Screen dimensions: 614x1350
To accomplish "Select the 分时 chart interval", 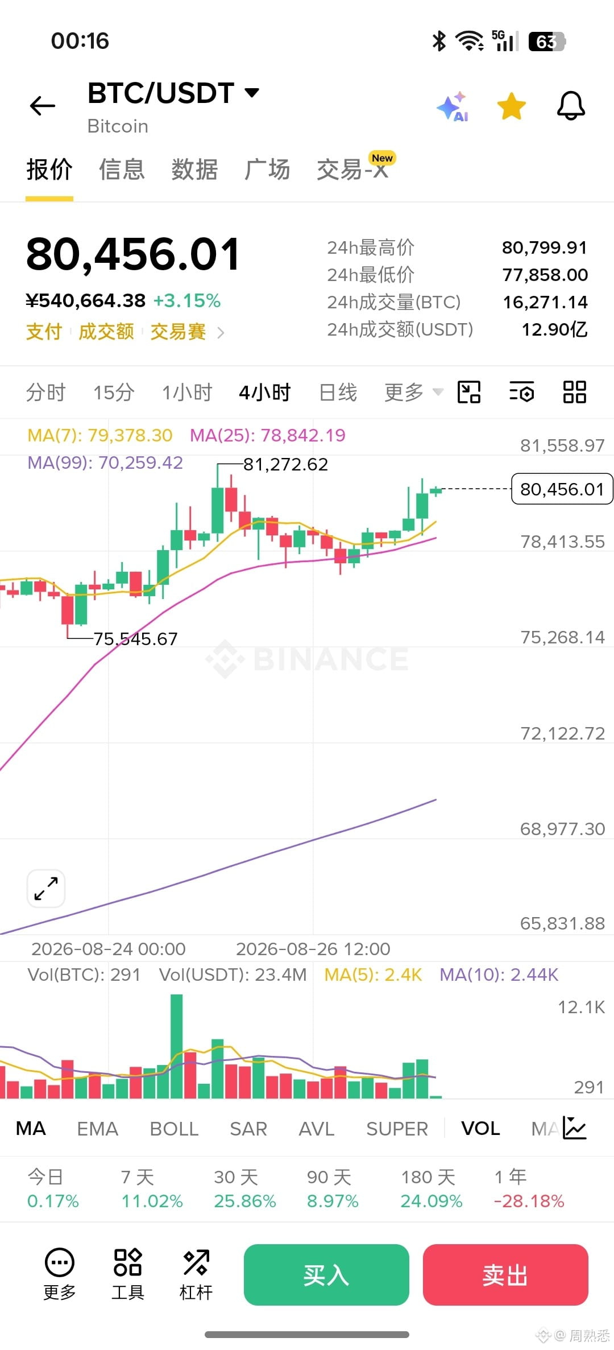I will (46, 393).
